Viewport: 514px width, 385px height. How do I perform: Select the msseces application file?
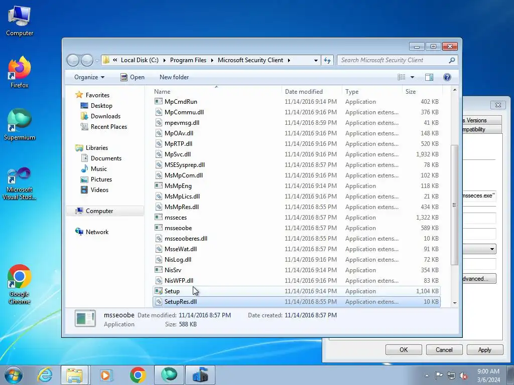click(297, 218)
